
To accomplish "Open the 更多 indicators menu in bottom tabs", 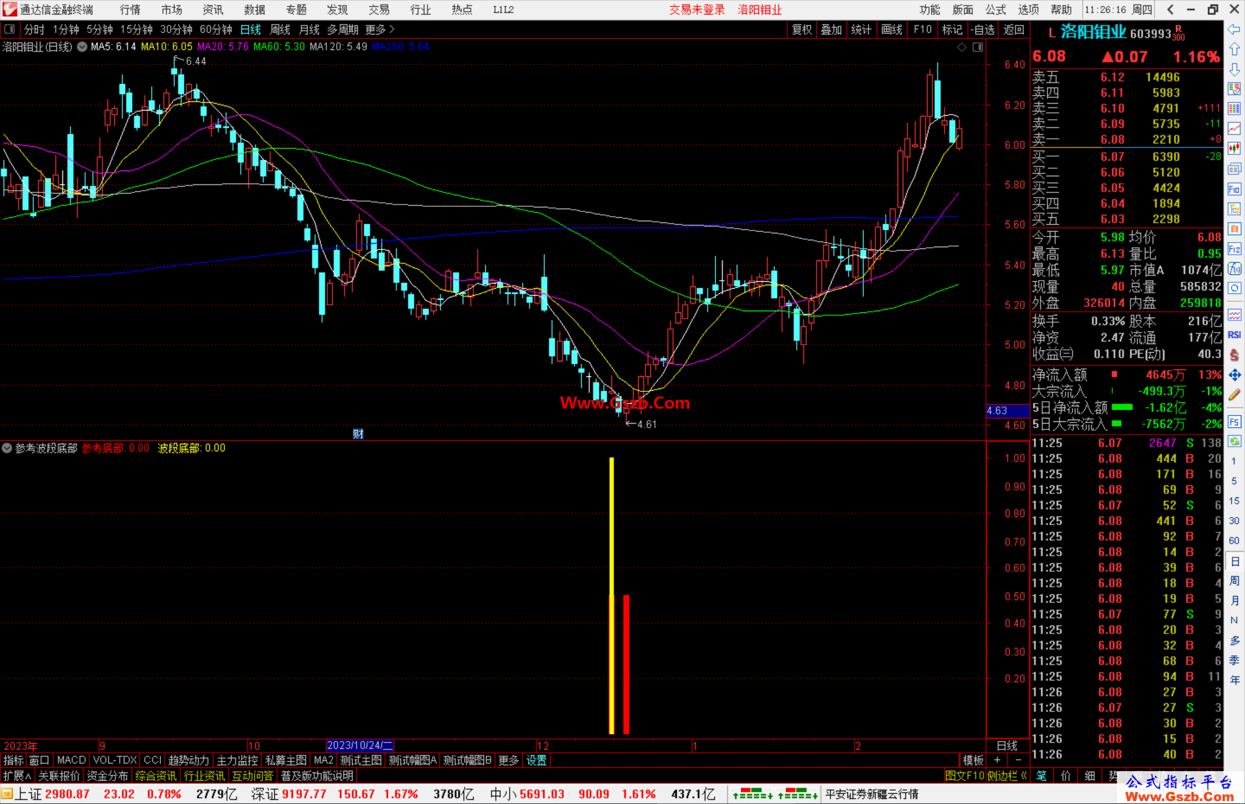I will (508, 760).
